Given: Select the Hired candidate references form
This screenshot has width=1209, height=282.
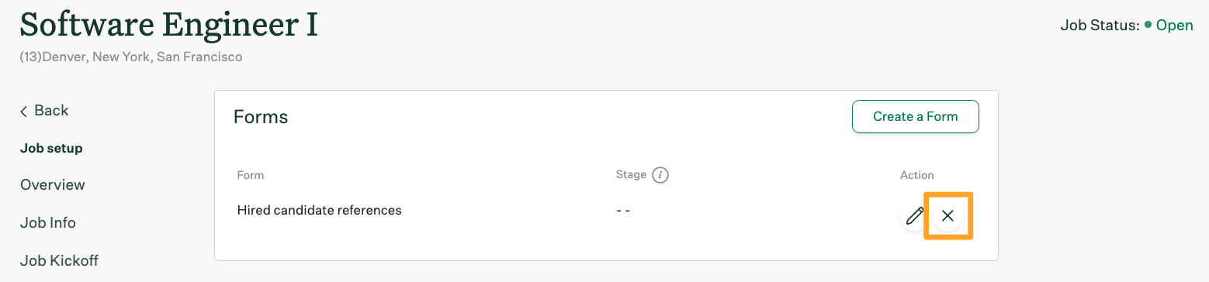Looking at the screenshot, I should click(319, 210).
